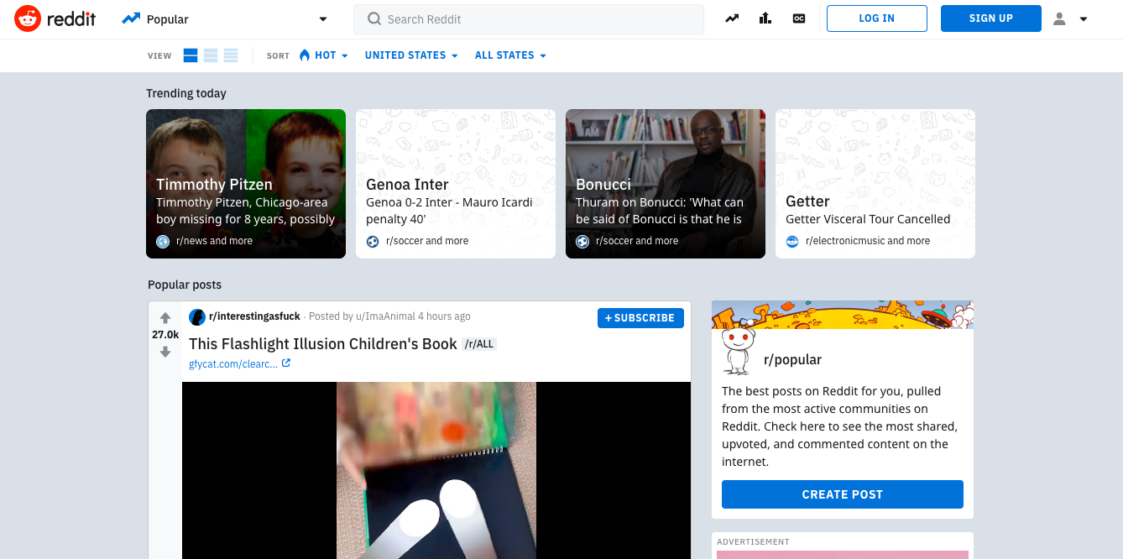Switch to Compact view layout
The height and width of the screenshot is (559, 1123).
(231, 55)
